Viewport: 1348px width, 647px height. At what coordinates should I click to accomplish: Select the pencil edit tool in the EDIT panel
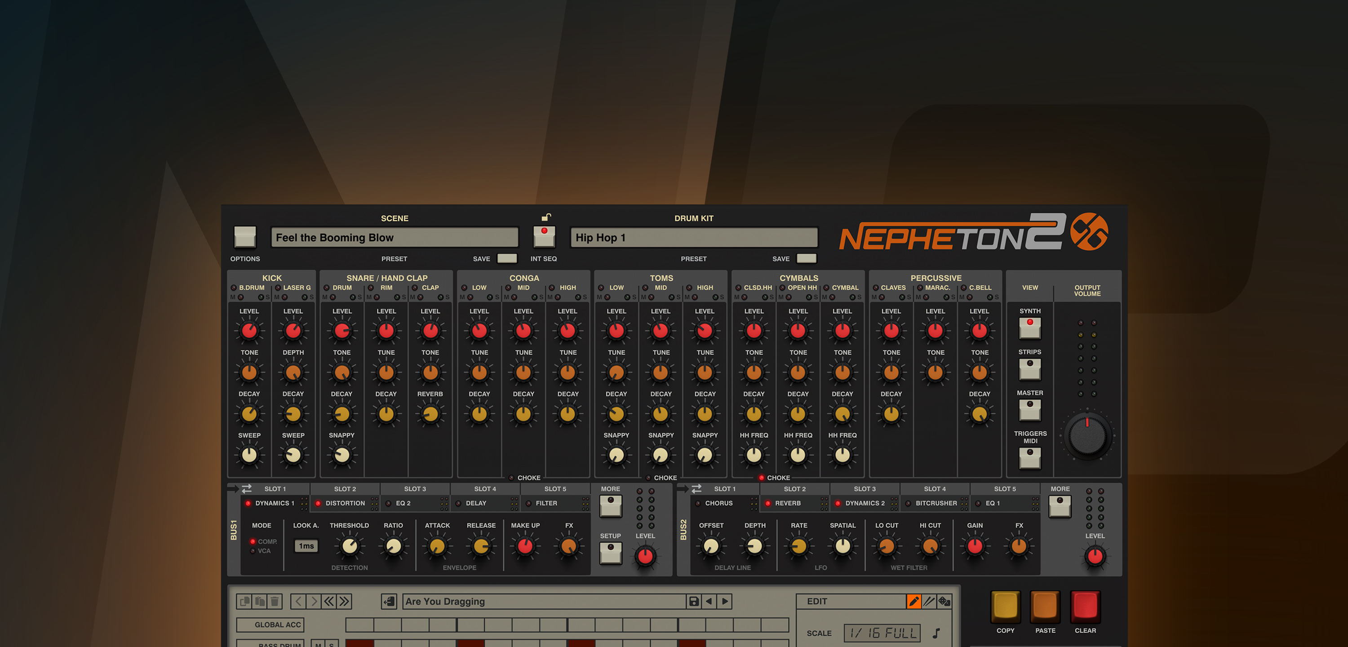[x=915, y=602]
